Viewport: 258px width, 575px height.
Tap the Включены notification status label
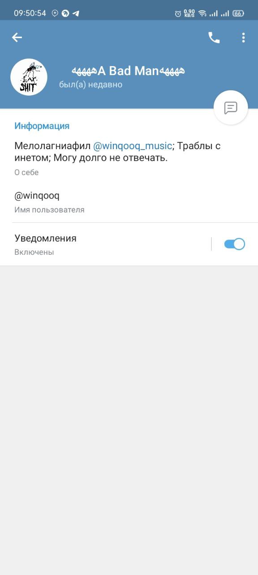[34, 252]
